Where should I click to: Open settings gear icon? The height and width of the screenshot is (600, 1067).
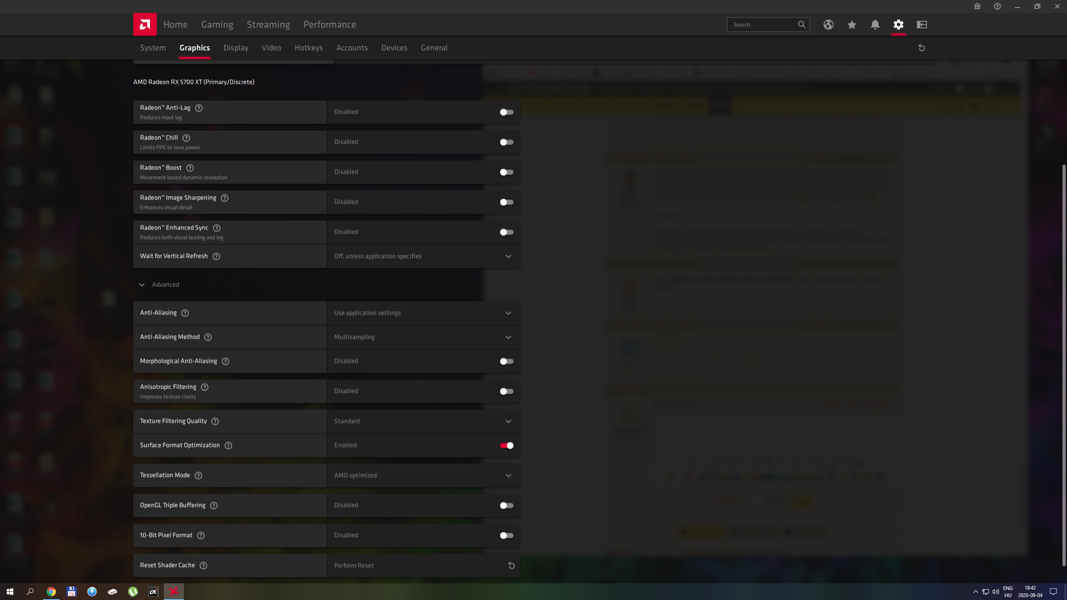point(899,25)
